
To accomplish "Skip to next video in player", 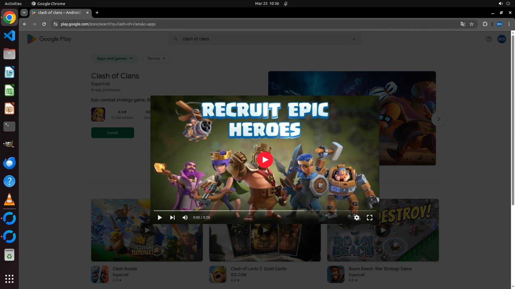I will click(172, 218).
